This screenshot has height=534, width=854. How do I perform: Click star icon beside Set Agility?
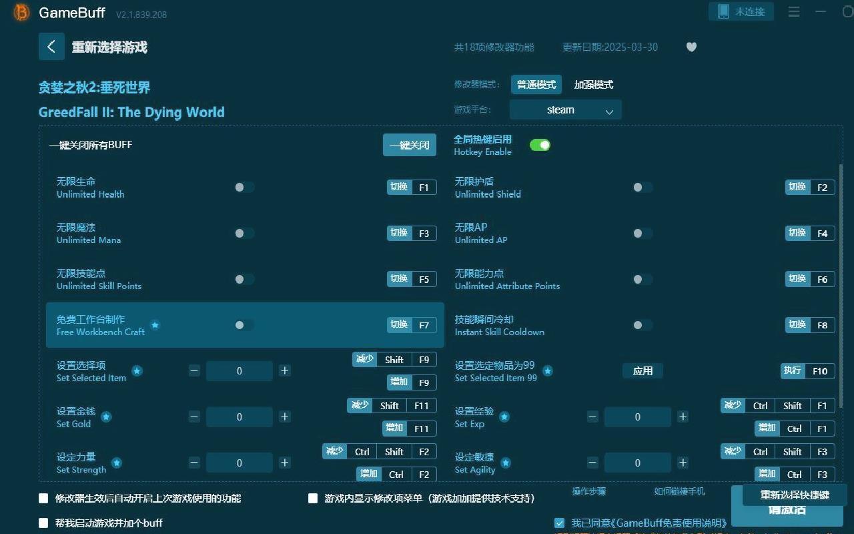[x=506, y=463]
